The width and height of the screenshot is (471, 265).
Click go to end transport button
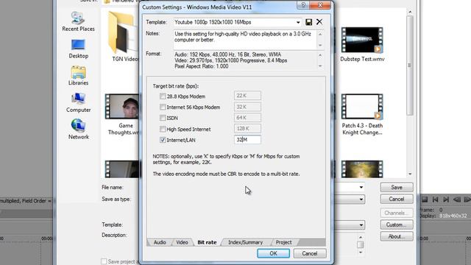point(446,199)
